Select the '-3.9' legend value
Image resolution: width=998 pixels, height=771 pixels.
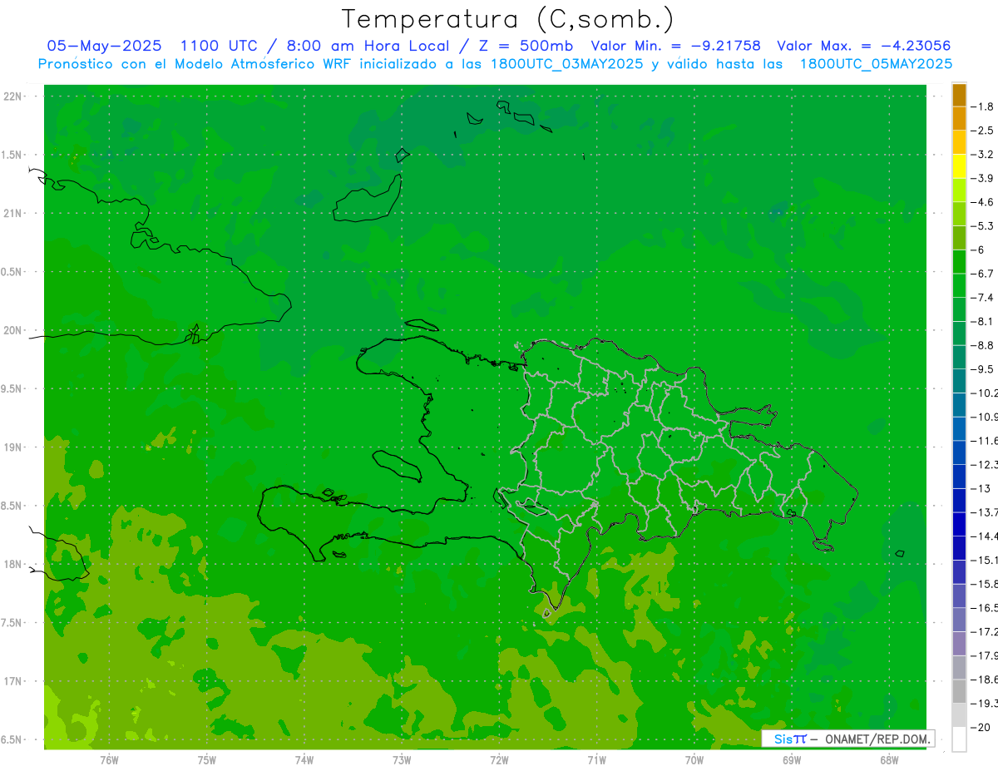coord(981,178)
